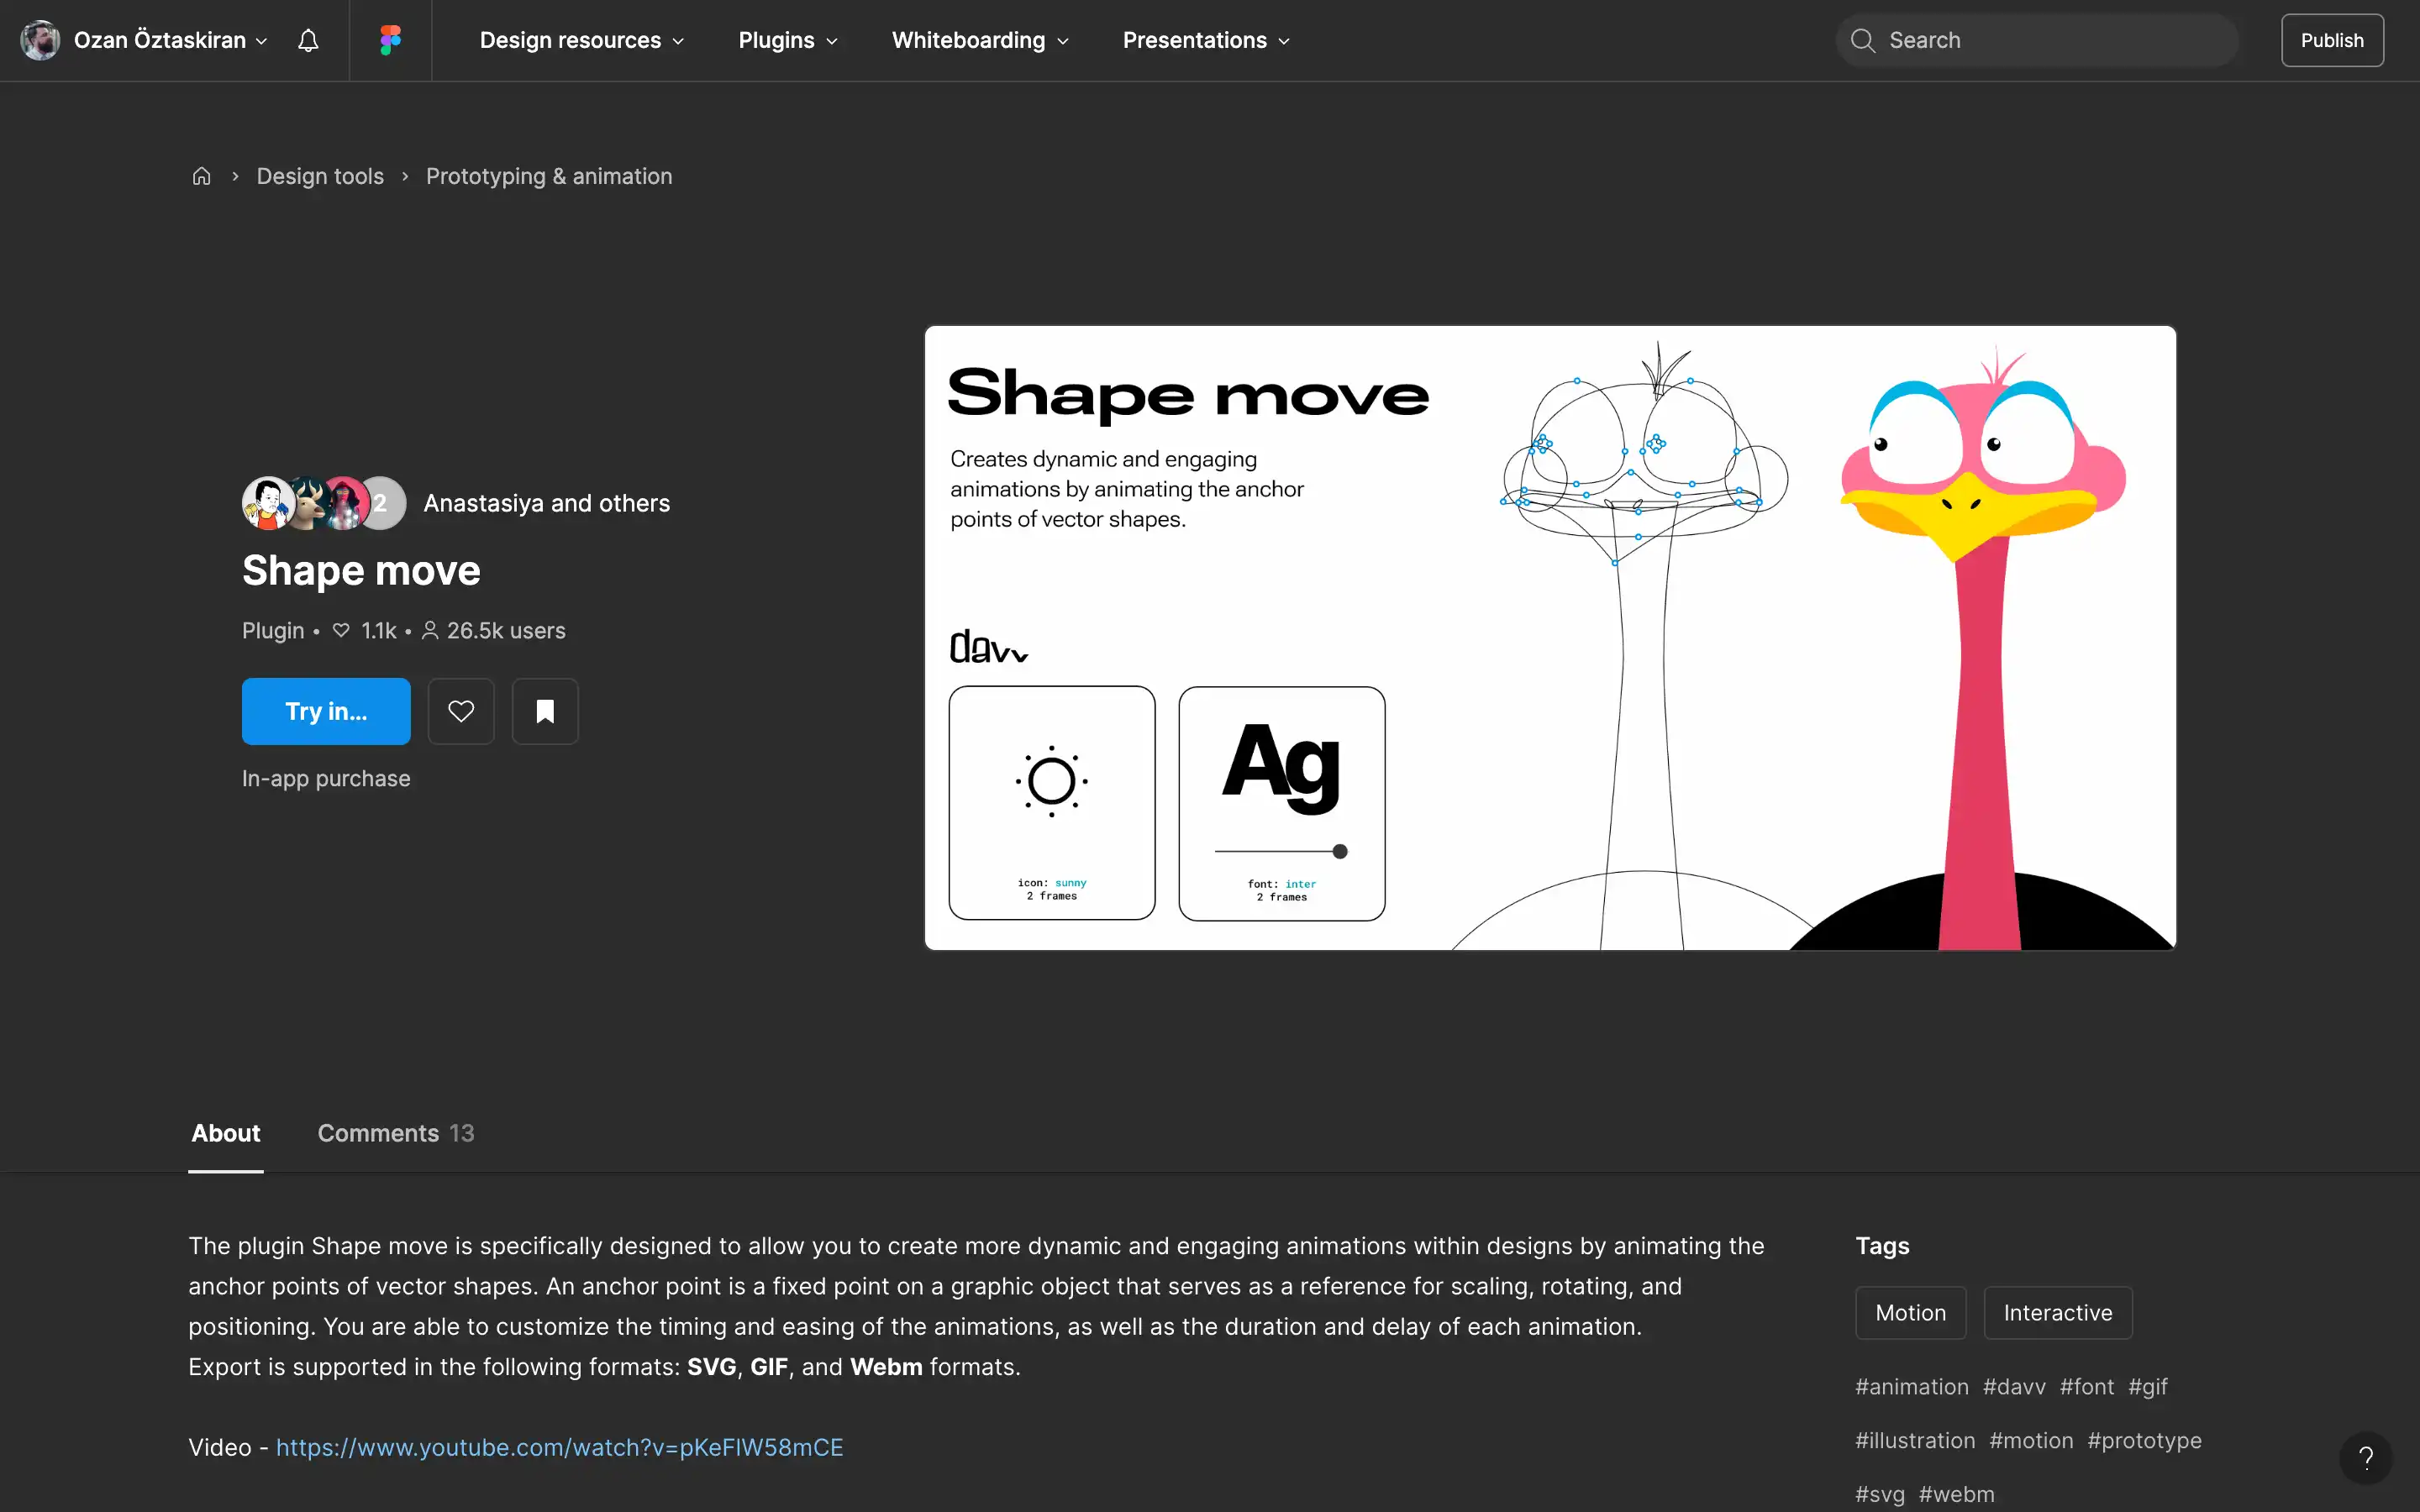The width and height of the screenshot is (2420, 1512).
Task: Focus the Search input field
Action: pyautogui.click(x=2036, y=40)
